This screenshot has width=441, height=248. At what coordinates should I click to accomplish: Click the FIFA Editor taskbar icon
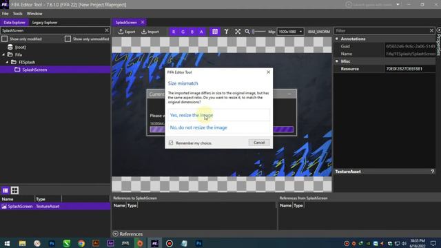tap(154, 243)
